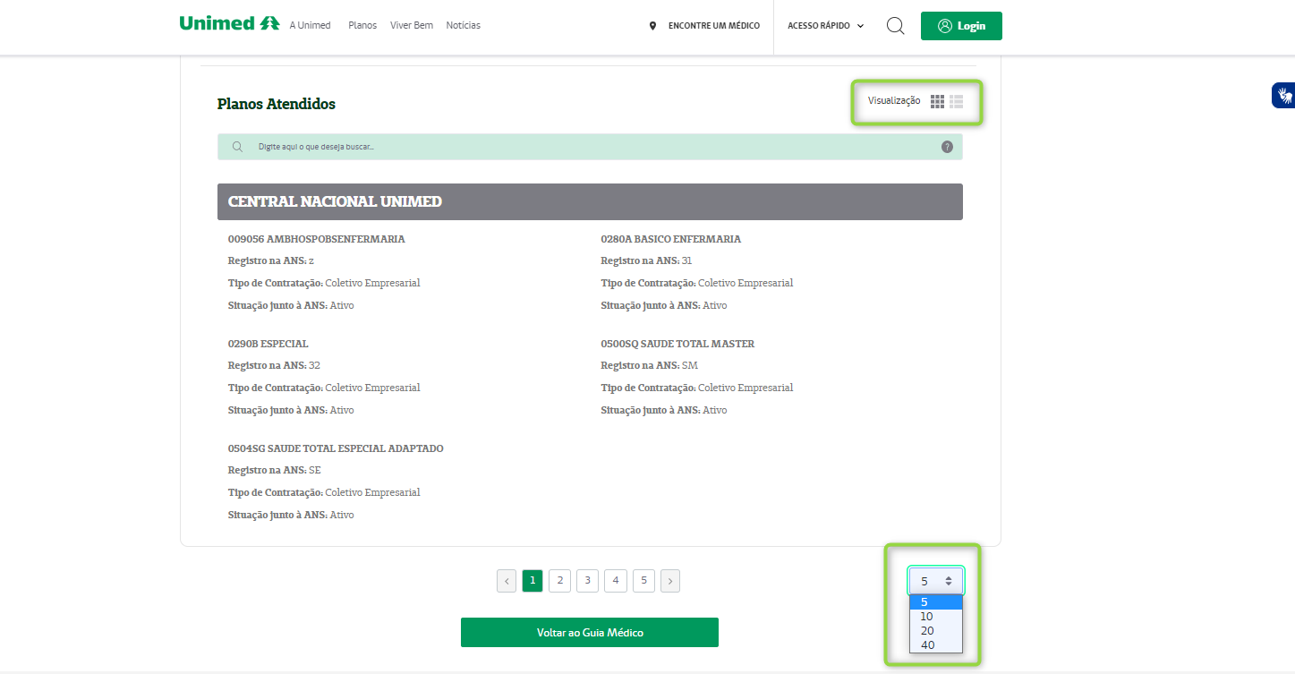Image resolution: width=1295 pixels, height=674 pixels.
Task: Go to page 2
Action: pyautogui.click(x=559, y=581)
